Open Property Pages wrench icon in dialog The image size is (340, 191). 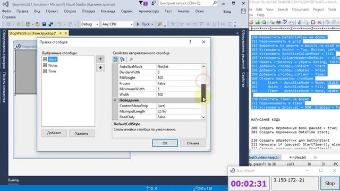[x=131, y=59]
